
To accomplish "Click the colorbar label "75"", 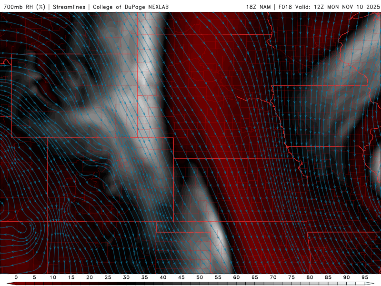I will pyautogui.click(x=291, y=277).
